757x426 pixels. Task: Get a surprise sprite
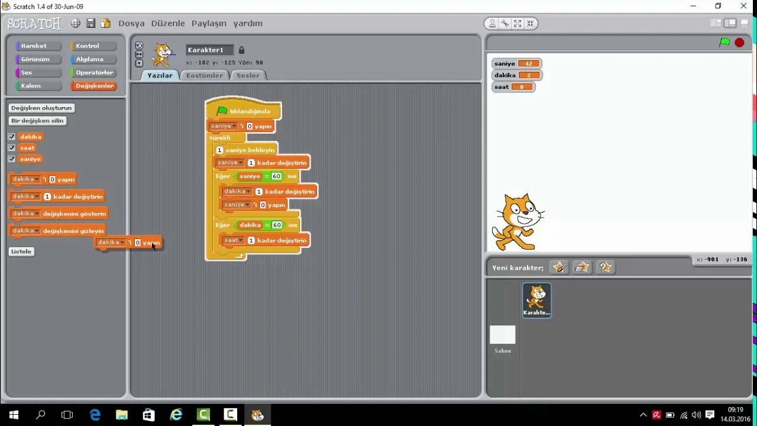(x=605, y=267)
